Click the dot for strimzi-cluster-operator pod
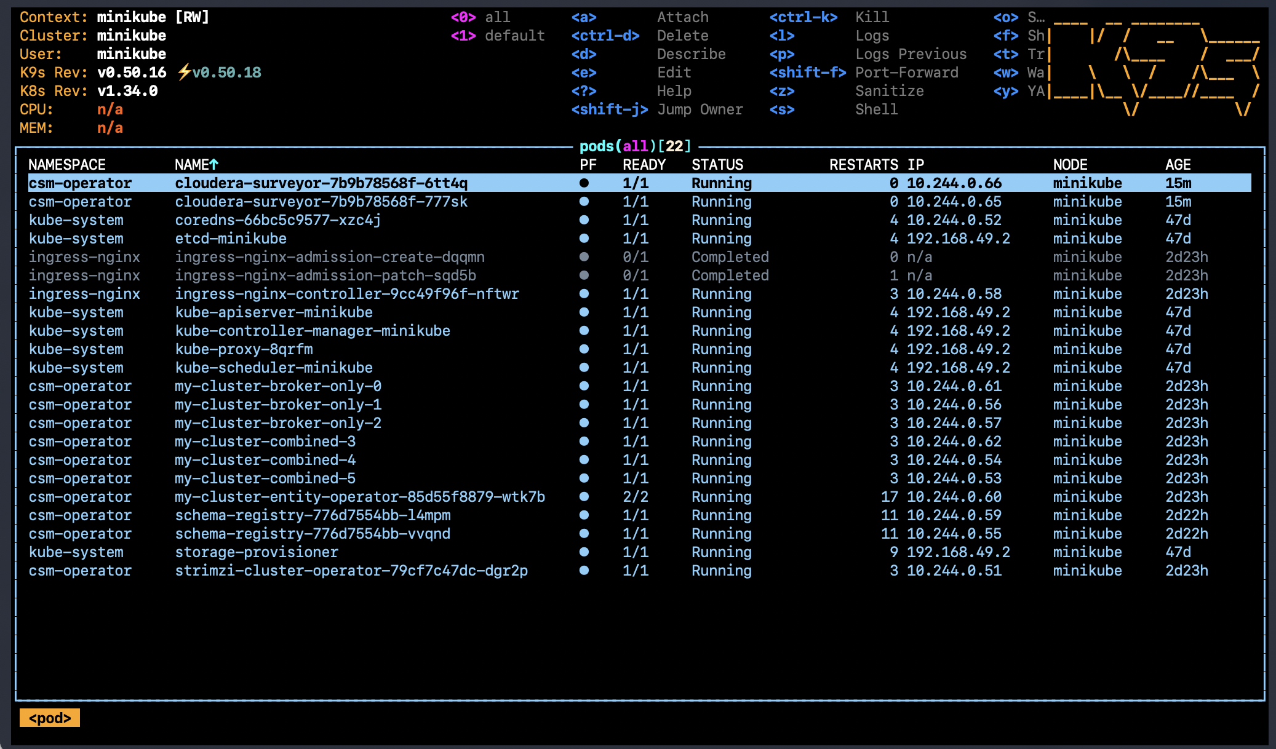 [584, 571]
